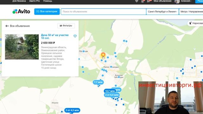Click the price 2 650 000 ₽
This screenshot has width=203, height=114.
pyautogui.click(x=48, y=43)
